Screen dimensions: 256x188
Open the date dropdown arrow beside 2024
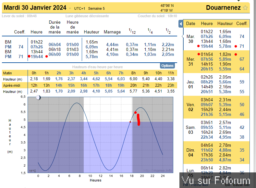(70, 8)
